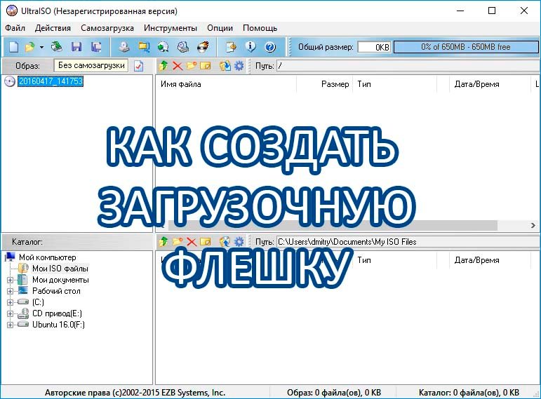
Task: Click the document with orange arrow icon
Action: point(231,47)
